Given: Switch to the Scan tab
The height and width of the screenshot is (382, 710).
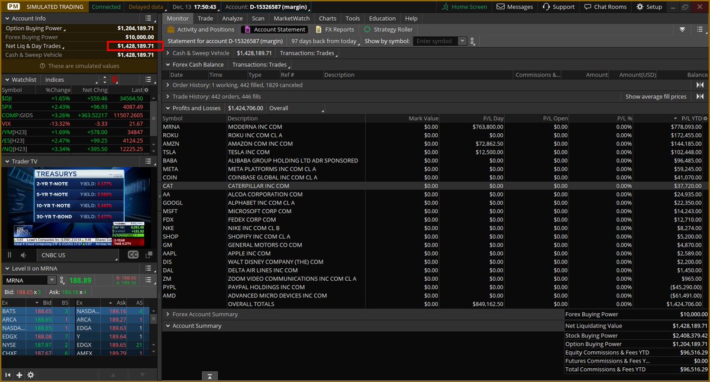Looking at the screenshot, I should [258, 18].
